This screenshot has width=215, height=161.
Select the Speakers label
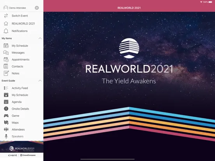click(x=18, y=136)
